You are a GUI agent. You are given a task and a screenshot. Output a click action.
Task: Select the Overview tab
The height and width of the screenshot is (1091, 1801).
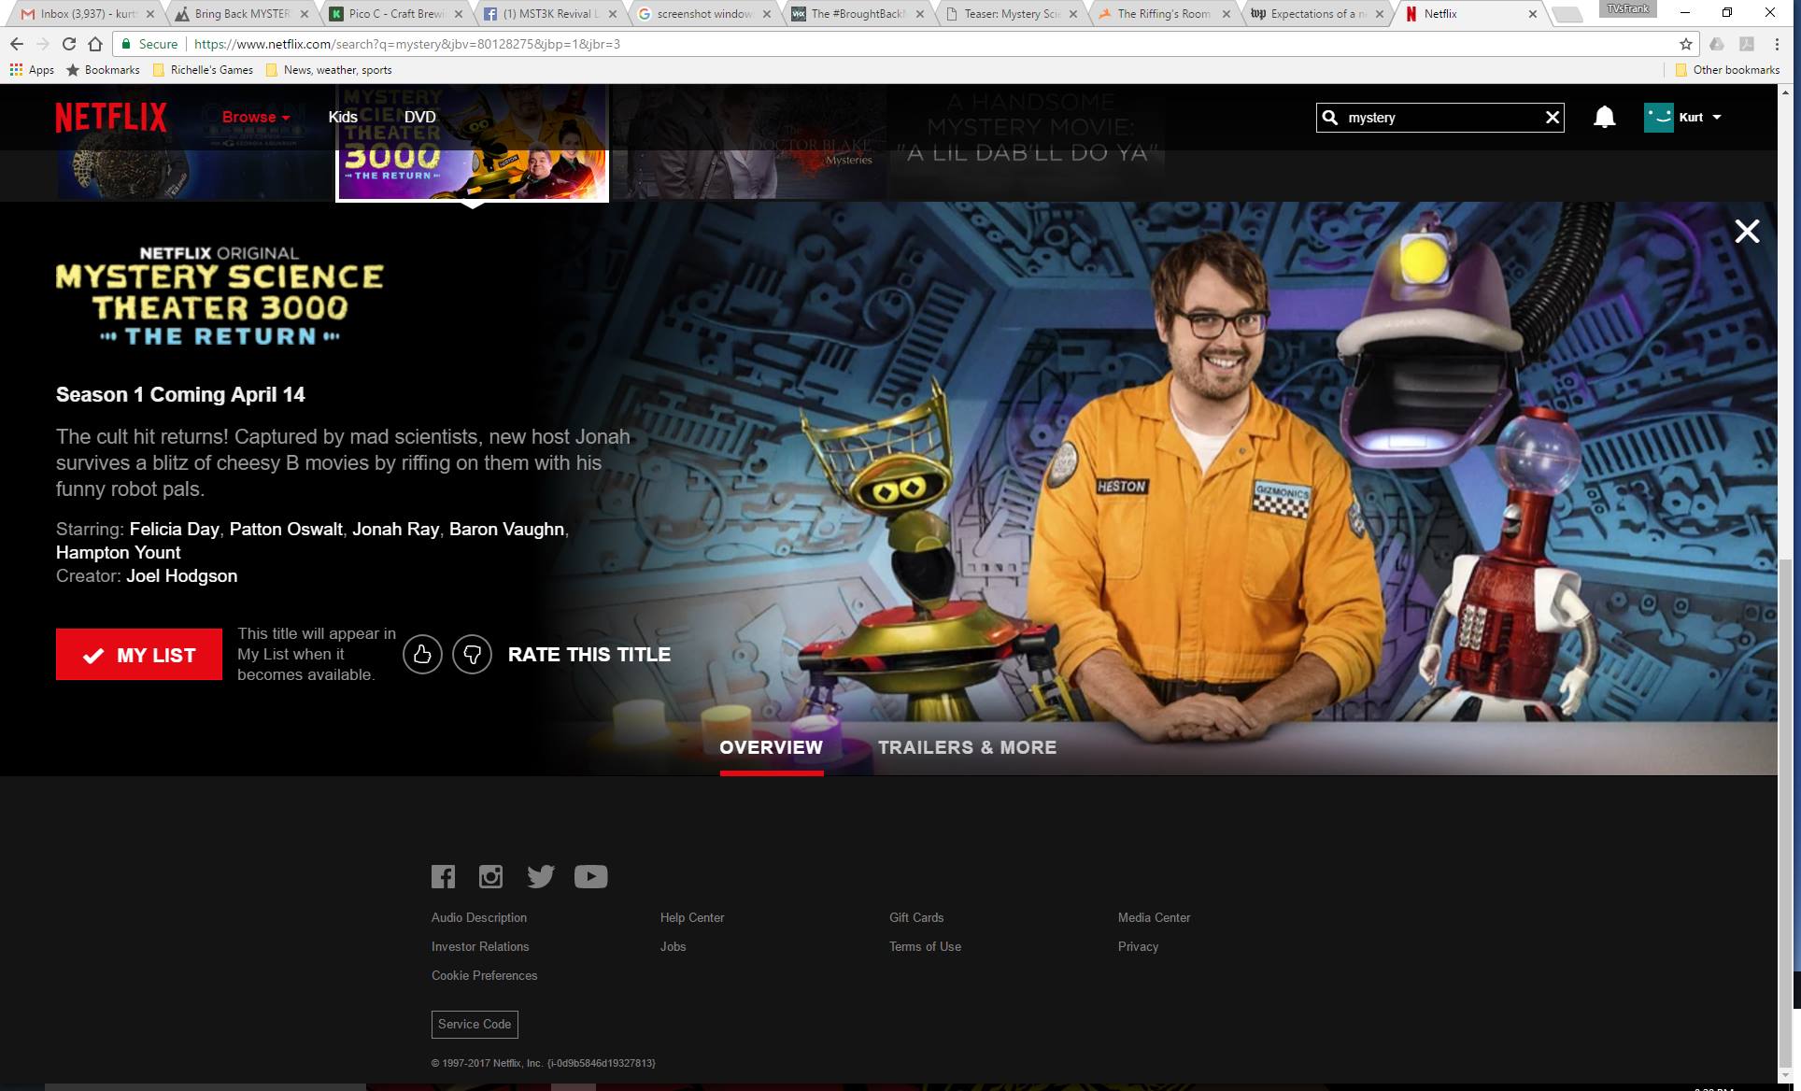(771, 747)
